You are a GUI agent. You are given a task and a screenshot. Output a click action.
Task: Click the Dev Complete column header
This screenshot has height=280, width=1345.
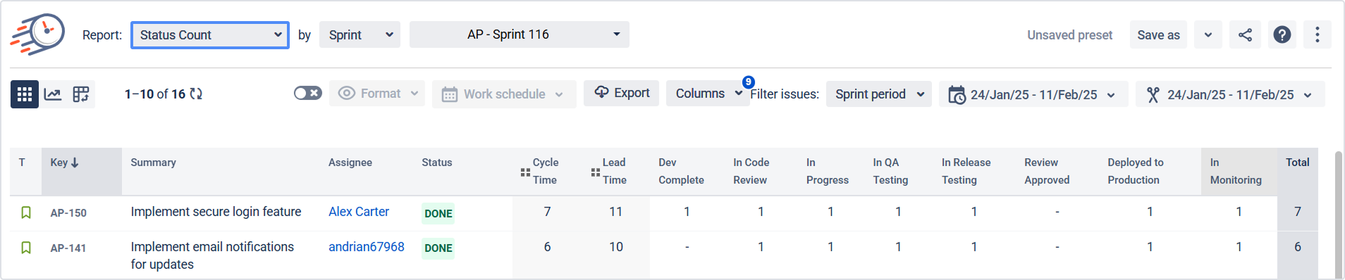(x=681, y=171)
